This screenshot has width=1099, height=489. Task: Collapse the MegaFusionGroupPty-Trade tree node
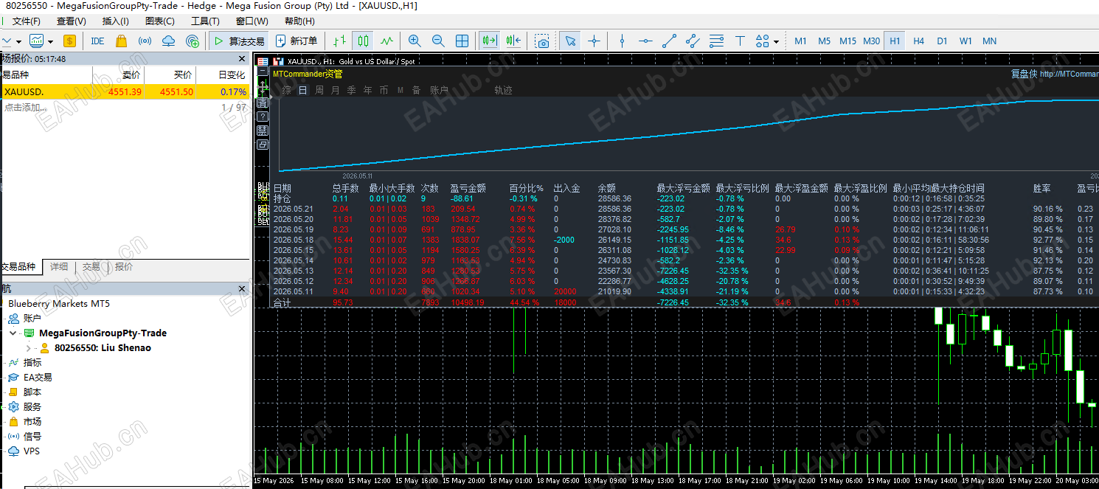tap(13, 333)
